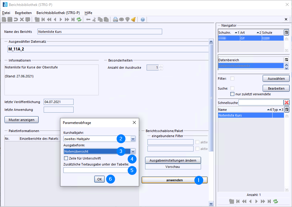Click the main panel scroll-down arrow
Viewport: 292px width, 207px height.
(211, 204)
